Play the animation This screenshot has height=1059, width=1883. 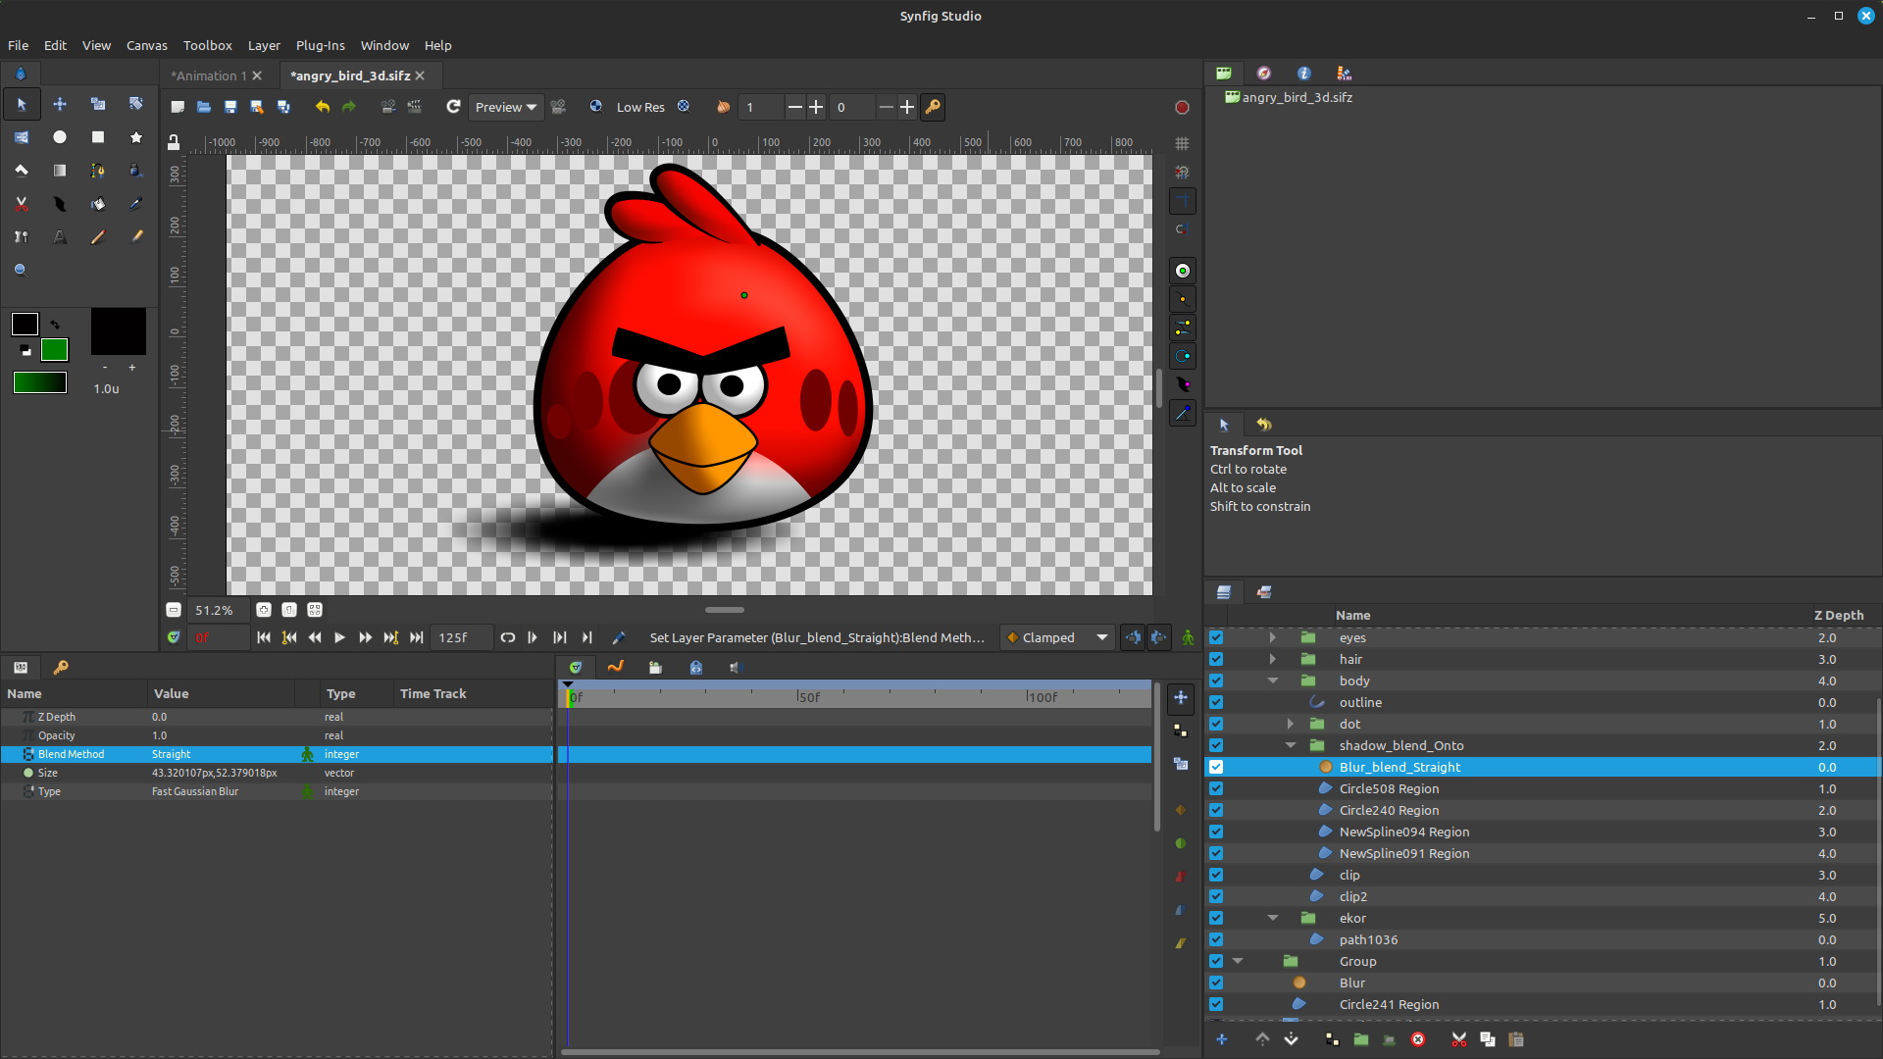[339, 637]
